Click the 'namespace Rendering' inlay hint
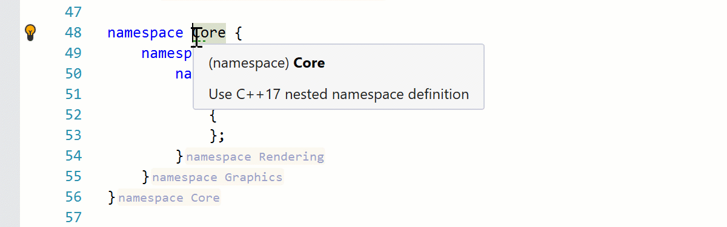Screen dimensions: 727x227 pyautogui.click(x=255, y=157)
